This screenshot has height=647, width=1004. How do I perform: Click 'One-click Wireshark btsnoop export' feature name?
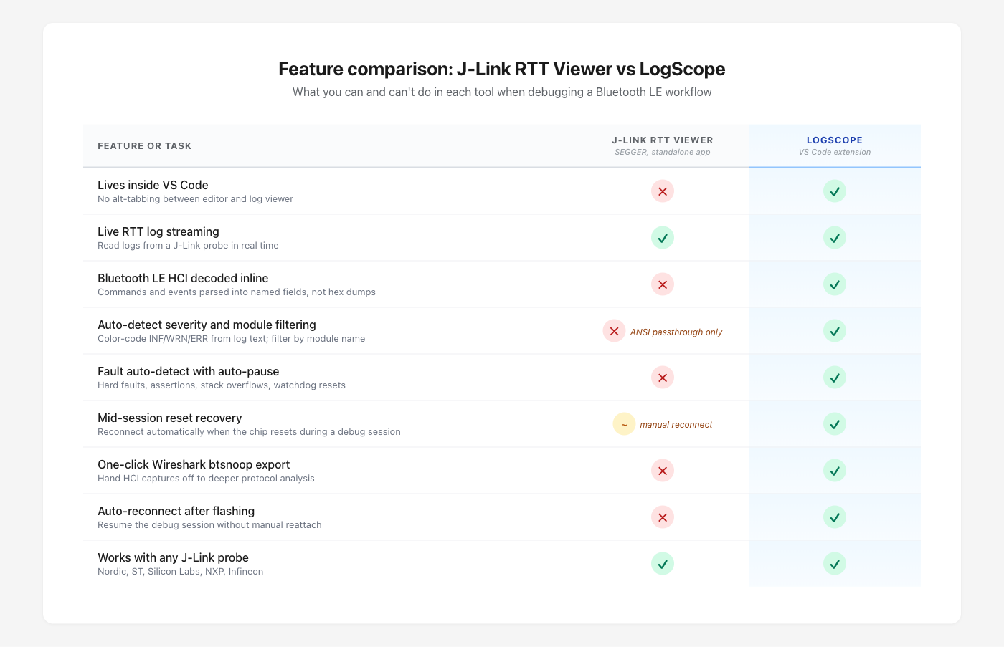(x=194, y=464)
